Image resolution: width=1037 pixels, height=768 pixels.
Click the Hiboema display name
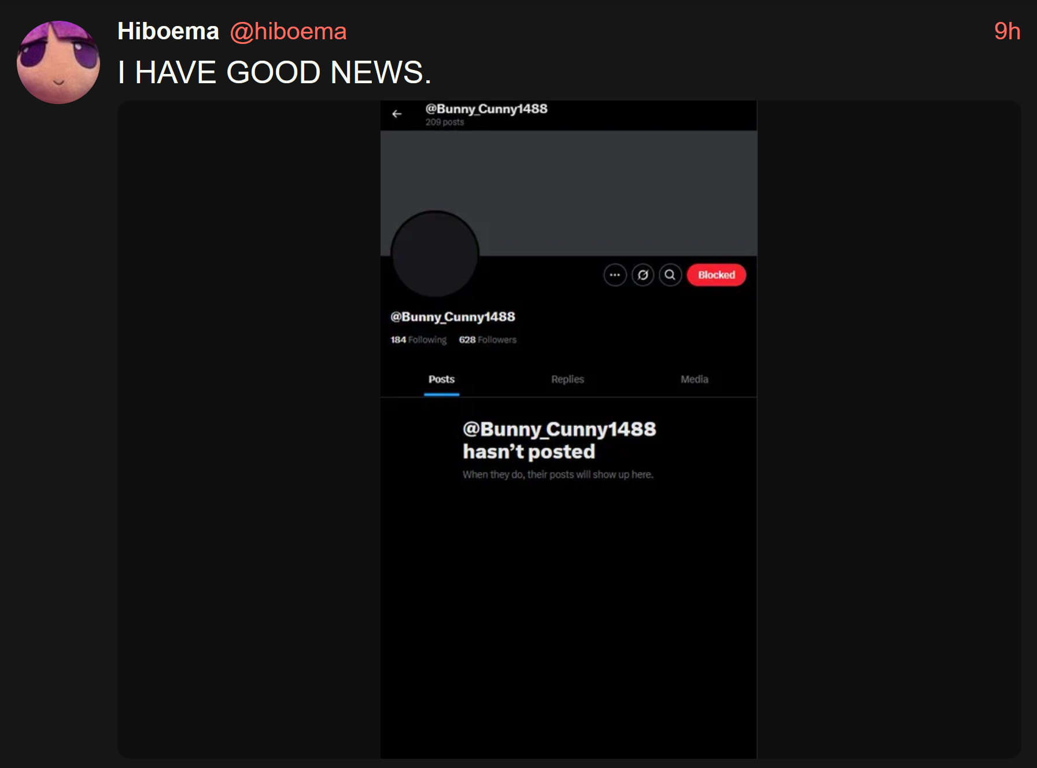point(168,31)
